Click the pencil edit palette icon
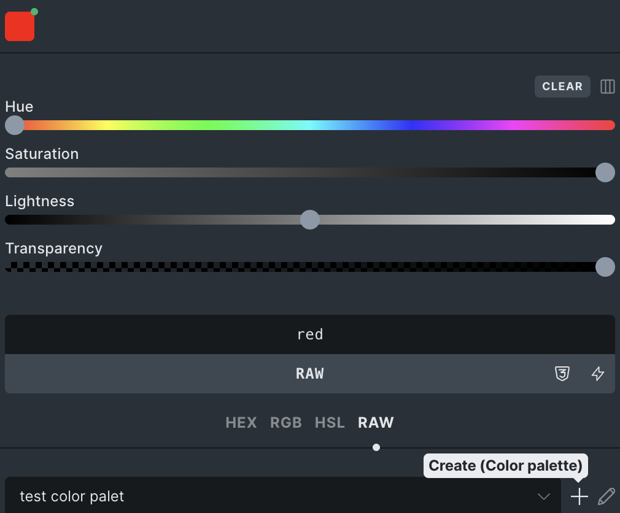The width and height of the screenshot is (620, 513). 606,496
